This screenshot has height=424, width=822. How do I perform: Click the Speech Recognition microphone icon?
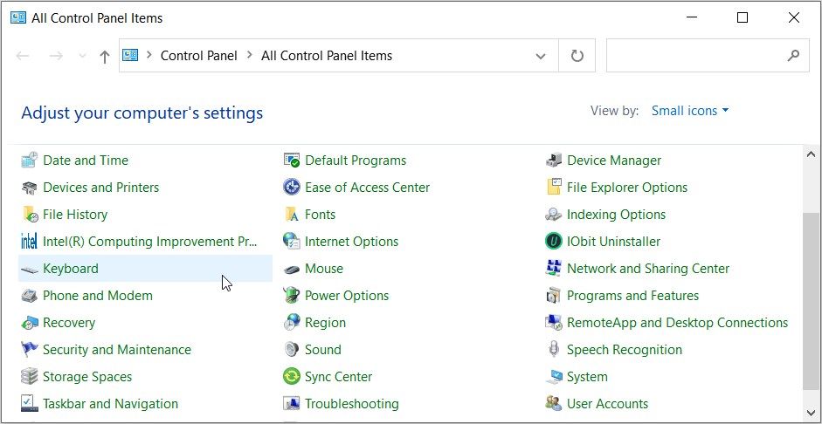tap(553, 350)
